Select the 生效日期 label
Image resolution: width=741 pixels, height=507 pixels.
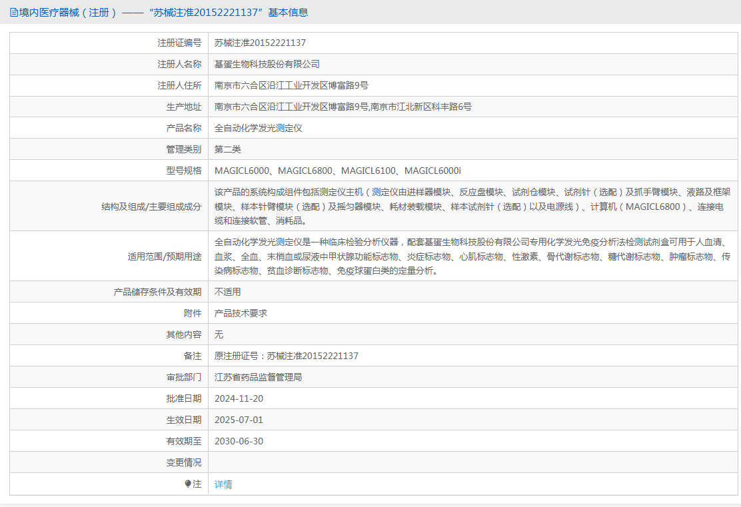click(184, 420)
